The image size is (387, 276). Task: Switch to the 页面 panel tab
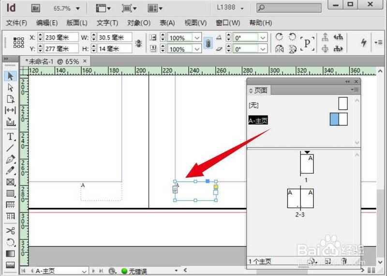[x=261, y=90]
